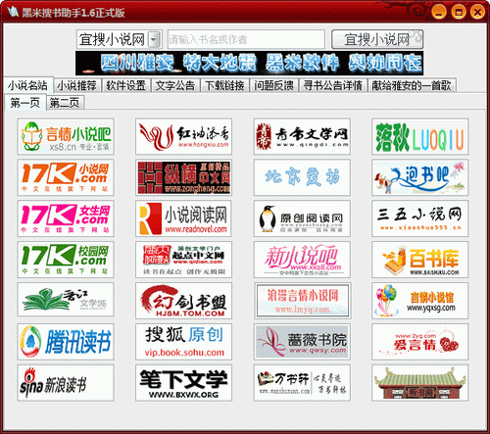The height and width of the screenshot is (434, 490).
Task: Open the 蔷薇书院 qwsy.com logo
Action: [302, 342]
